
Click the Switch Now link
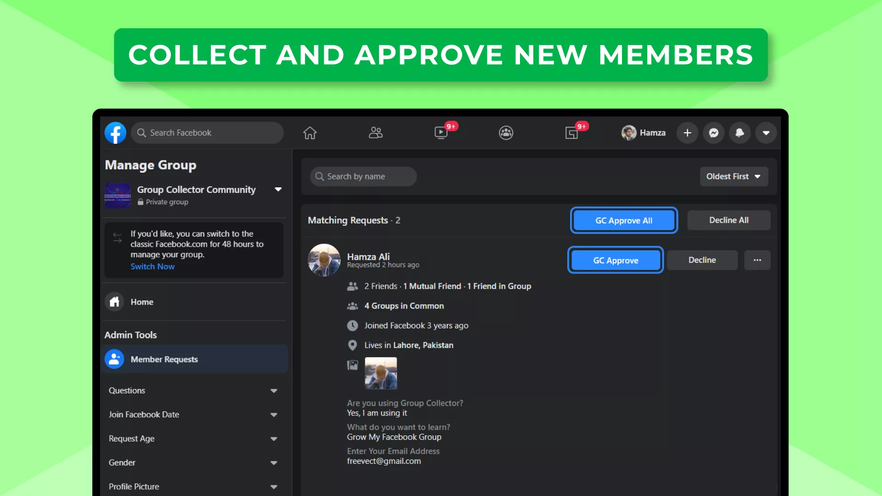[x=152, y=266]
